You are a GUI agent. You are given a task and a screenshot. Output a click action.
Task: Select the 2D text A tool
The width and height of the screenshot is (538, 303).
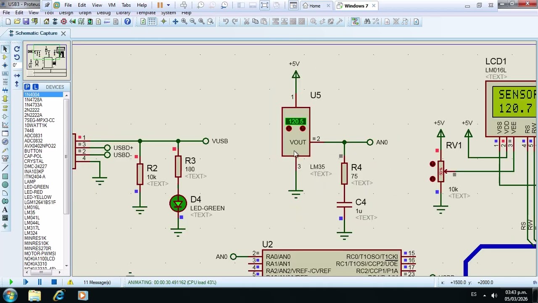[x=5, y=210]
